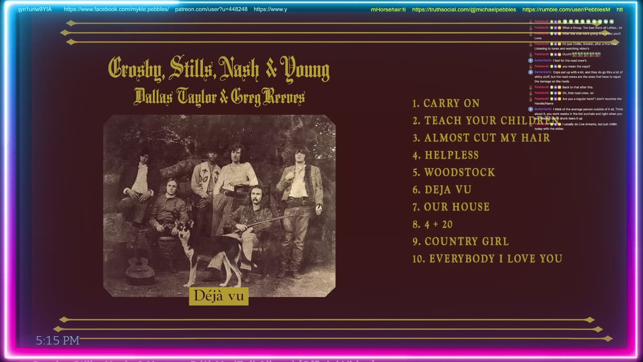Screen dimensions: 643x362
Task: Choose track 3 Almost Cut My Hair
Action: (x=481, y=138)
